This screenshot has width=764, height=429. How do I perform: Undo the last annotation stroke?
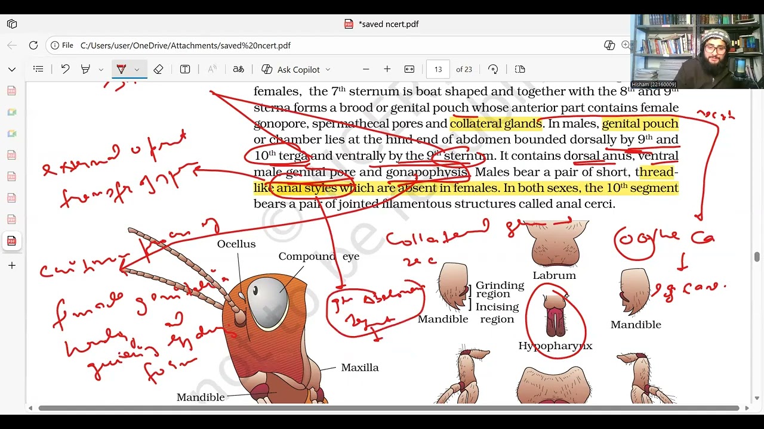(x=65, y=69)
